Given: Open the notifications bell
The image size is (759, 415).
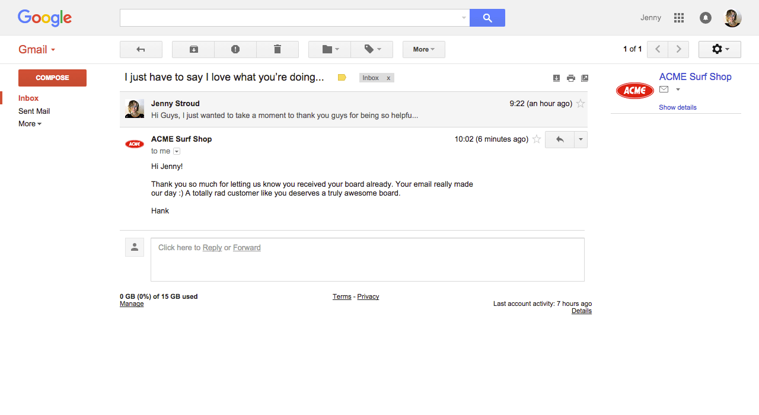Looking at the screenshot, I should click(x=706, y=18).
